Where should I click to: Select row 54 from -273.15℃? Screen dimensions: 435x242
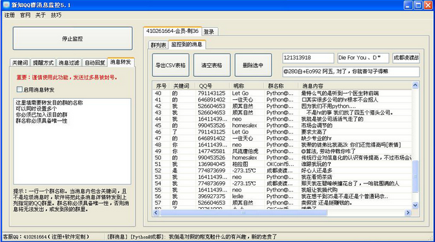pos(283,183)
